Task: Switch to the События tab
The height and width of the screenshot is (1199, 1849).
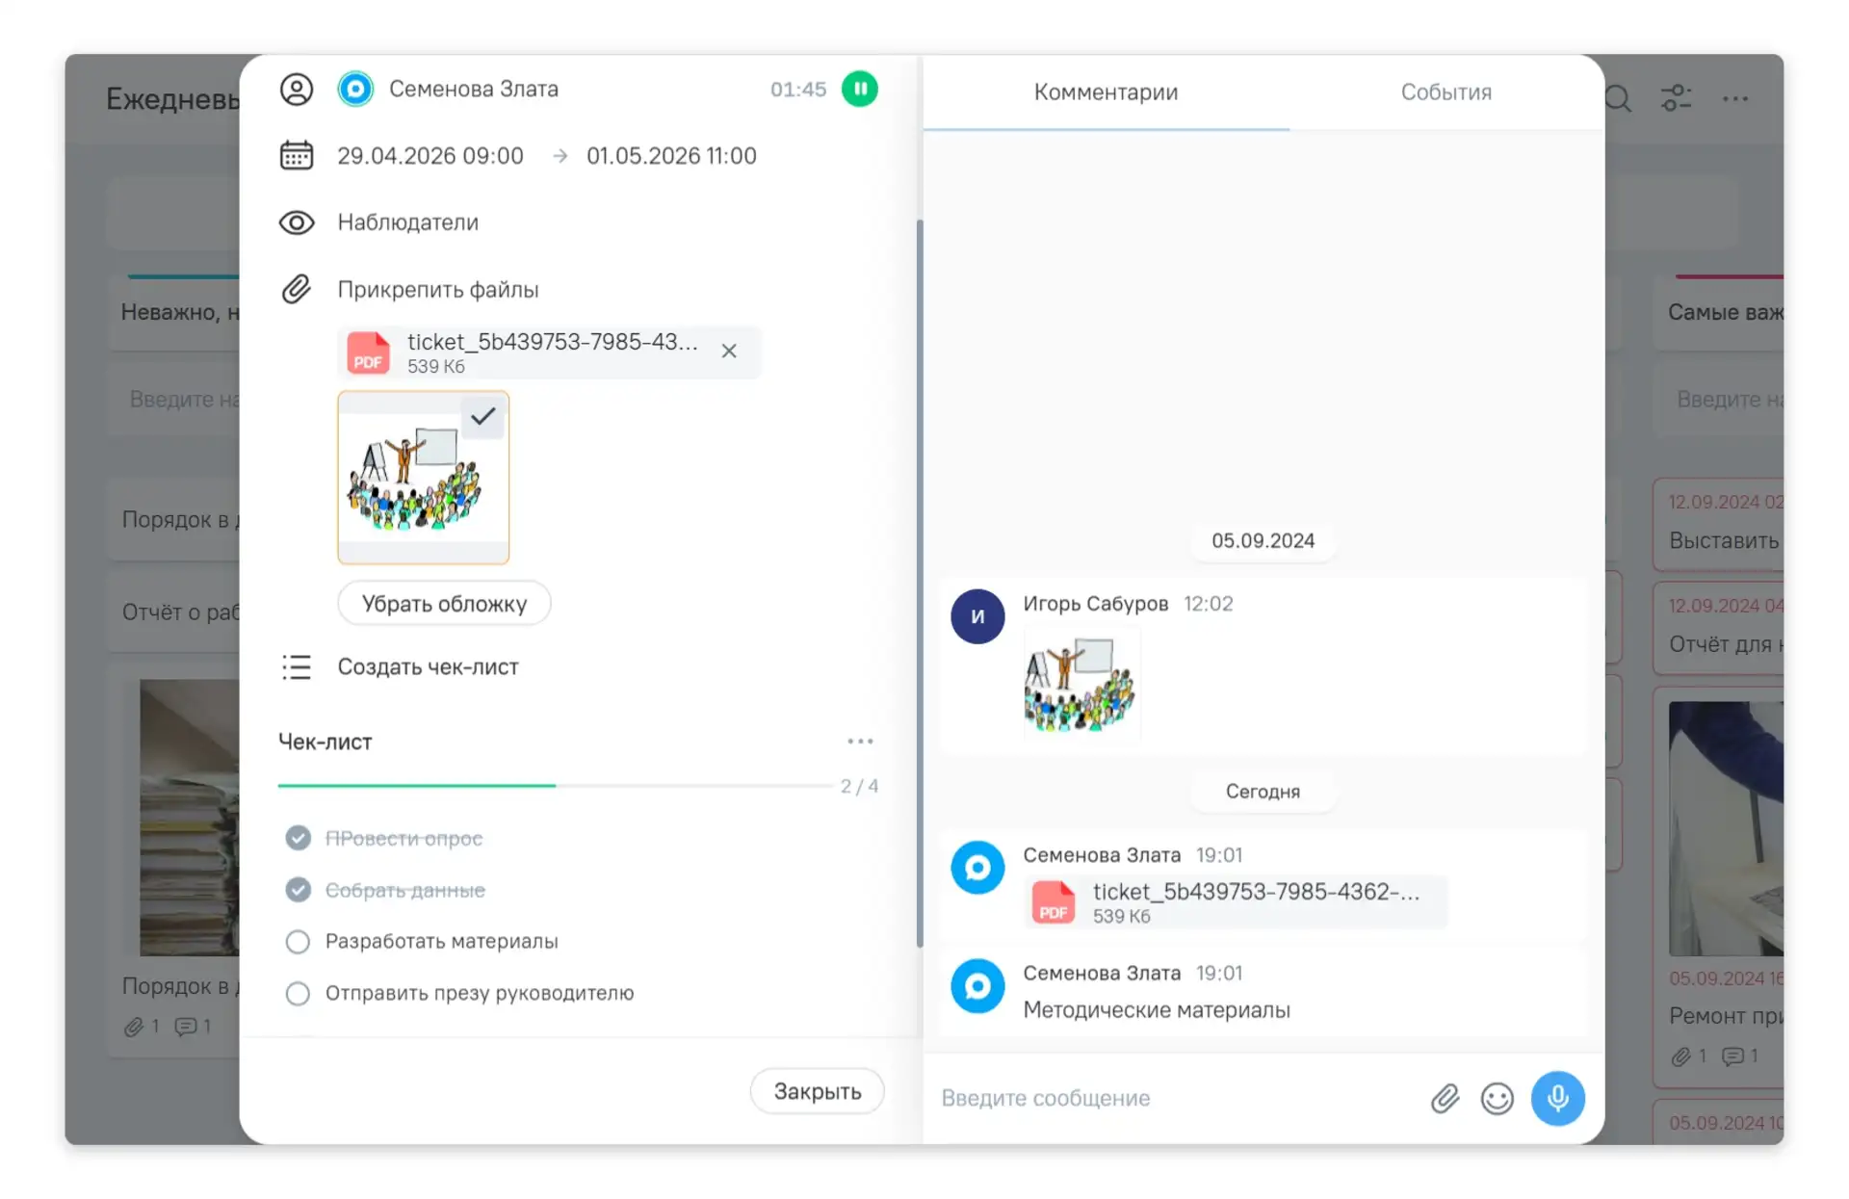Action: 1445,92
